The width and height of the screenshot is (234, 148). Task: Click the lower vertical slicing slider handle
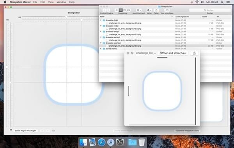point(10,83)
